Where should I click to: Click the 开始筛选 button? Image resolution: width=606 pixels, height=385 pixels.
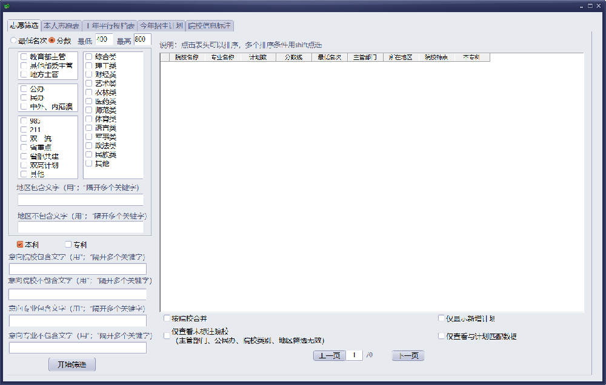(x=72, y=364)
